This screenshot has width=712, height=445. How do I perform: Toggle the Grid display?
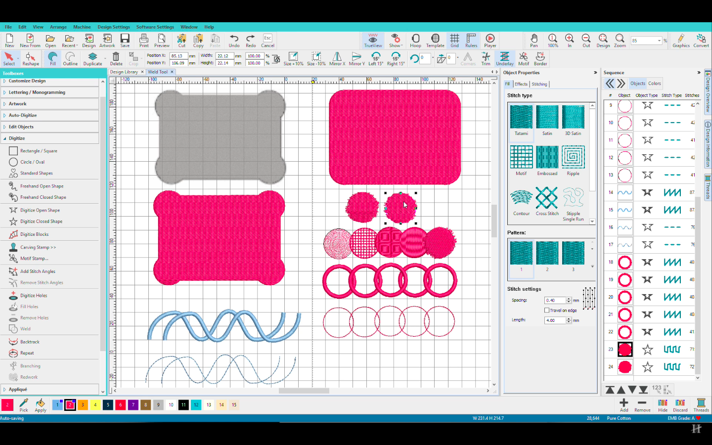coord(454,41)
